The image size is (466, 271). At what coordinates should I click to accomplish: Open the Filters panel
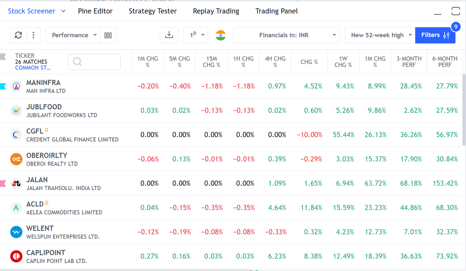pos(435,35)
